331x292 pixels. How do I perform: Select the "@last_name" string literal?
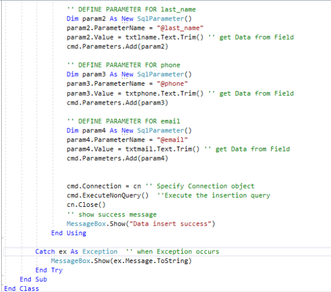coord(180,28)
